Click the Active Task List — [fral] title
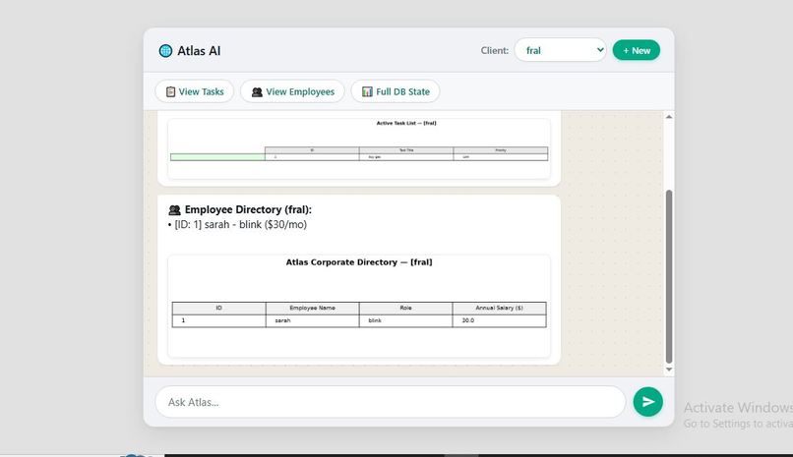Screen dimensions: 793x457 pyautogui.click(x=406, y=123)
